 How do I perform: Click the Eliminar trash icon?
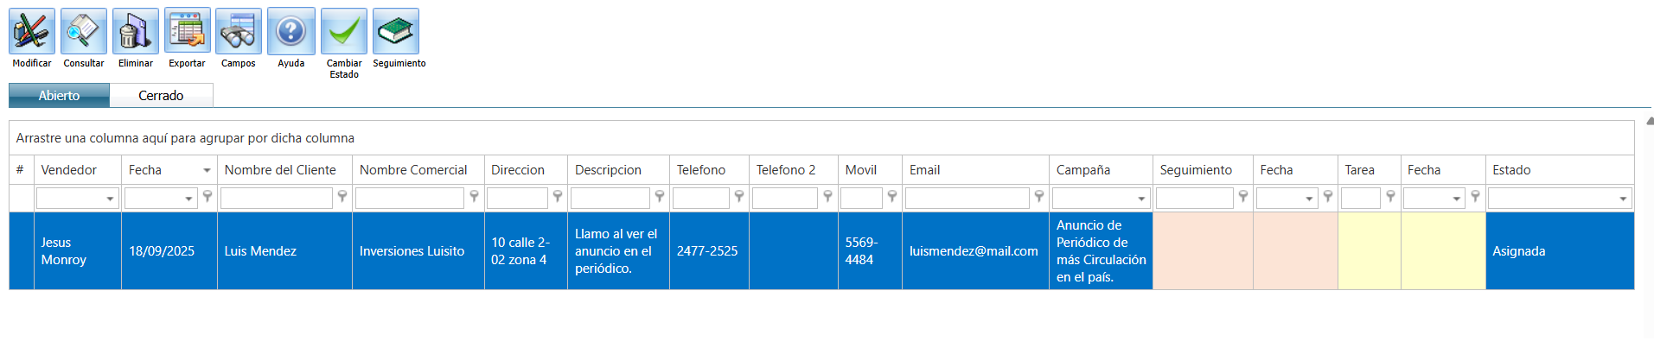[136, 32]
